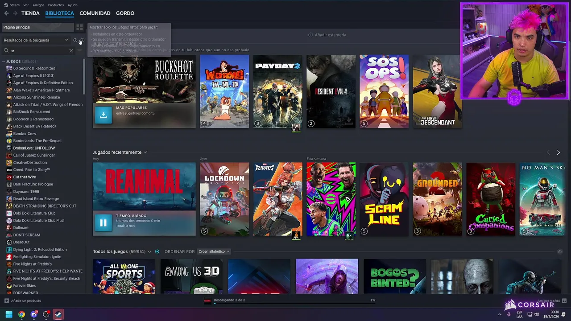Expand the Jugados recientemente shelf dropdown

145,152
